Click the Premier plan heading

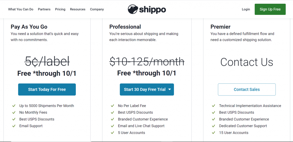tap(220, 27)
